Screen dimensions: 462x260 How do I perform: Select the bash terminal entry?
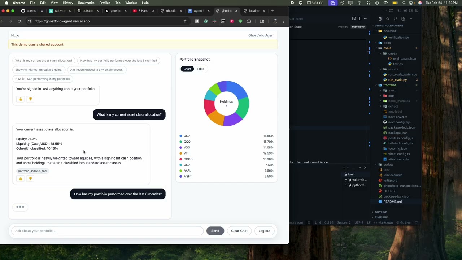click(x=352, y=174)
